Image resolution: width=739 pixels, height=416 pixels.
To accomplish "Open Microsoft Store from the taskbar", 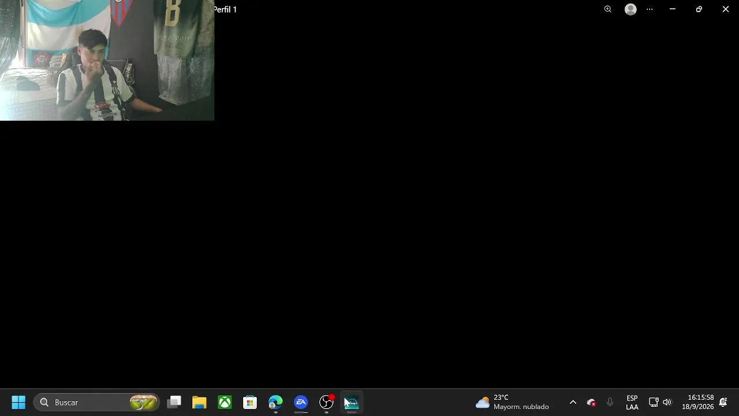I will tap(250, 402).
